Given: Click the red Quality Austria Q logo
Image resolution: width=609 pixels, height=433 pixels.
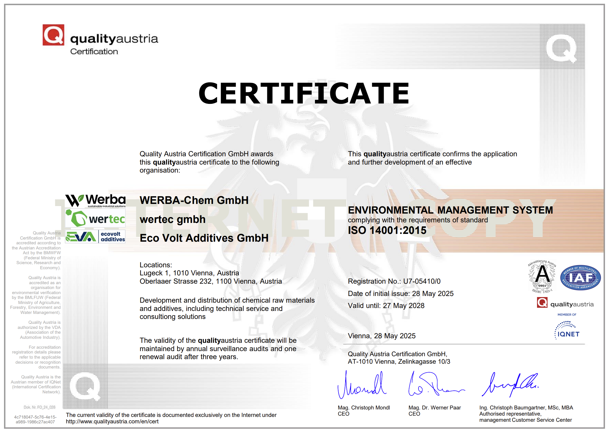Looking at the screenshot, I should 54,35.
